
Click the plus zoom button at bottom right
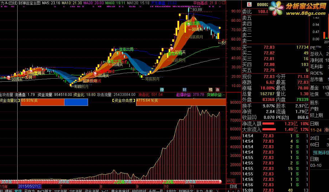[229, 190]
